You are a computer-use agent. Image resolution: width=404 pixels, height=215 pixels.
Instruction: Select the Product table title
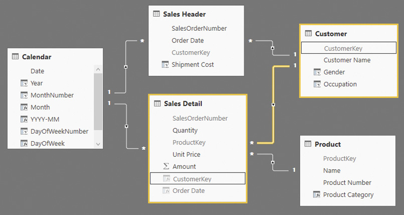click(x=328, y=144)
